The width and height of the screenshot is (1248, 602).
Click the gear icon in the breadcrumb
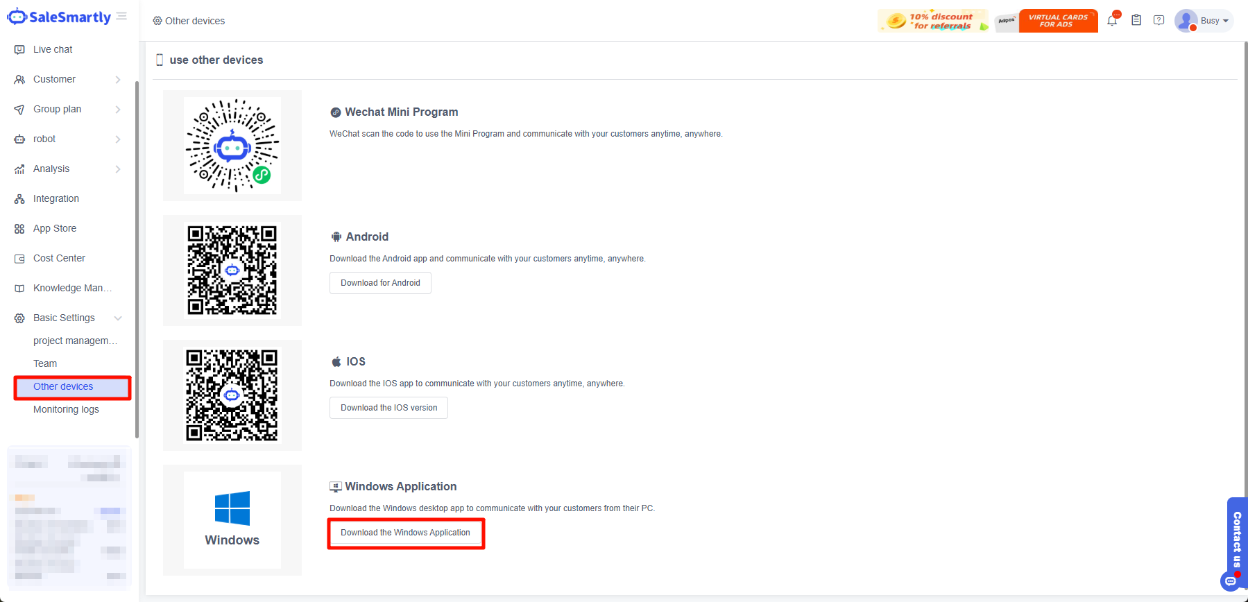click(x=157, y=21)
